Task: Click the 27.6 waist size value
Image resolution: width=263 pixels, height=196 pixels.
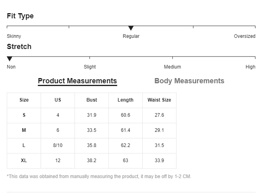Action: tap(159, 115)
